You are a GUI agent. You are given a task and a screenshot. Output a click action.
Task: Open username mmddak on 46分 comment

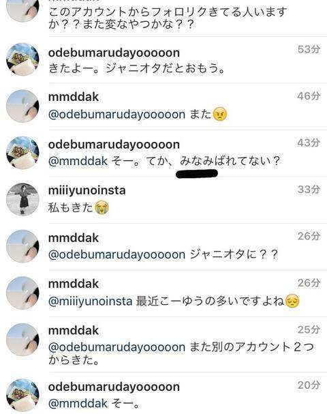pyautogui.click(x=74, y=97)
